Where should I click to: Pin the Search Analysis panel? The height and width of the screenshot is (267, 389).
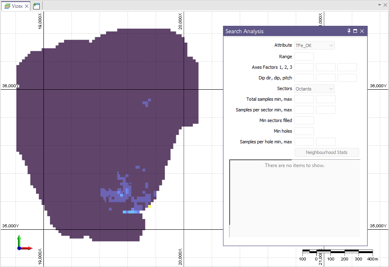coord(349,31)
